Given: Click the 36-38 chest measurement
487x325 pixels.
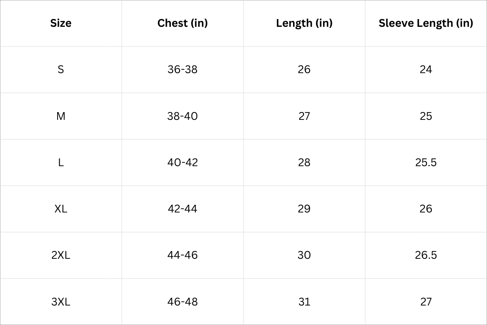Looking at the screenshot, I should tap(182, 69).
